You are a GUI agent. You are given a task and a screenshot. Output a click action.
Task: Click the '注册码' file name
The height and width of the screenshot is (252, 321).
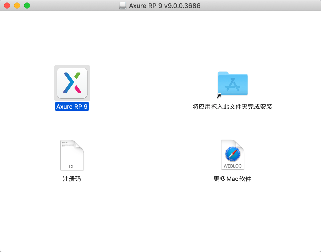tap(72, 179)
